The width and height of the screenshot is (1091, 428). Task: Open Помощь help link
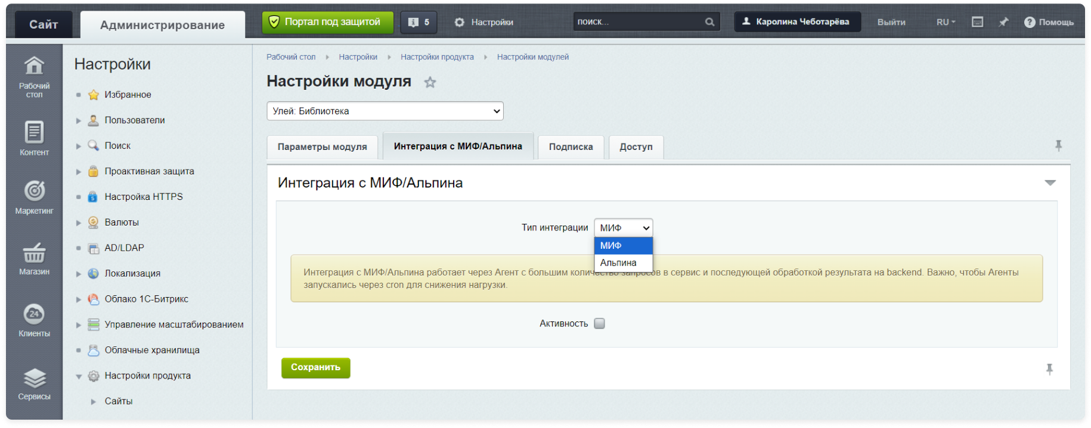pos(1049,22)
